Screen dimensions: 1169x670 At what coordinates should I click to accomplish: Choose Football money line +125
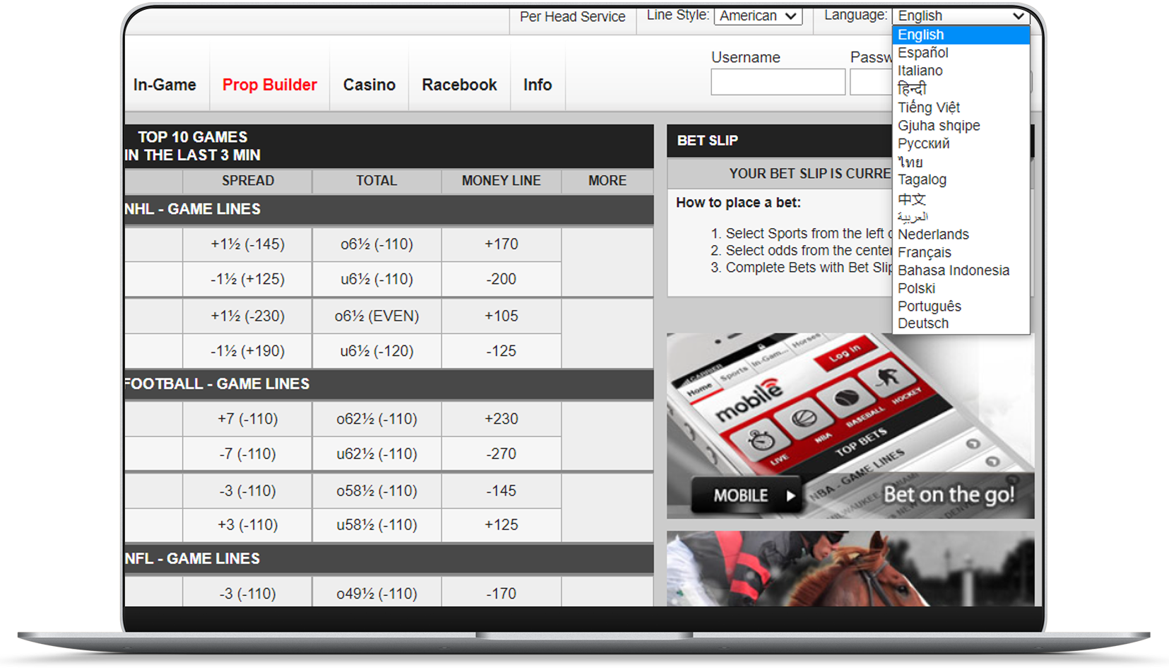coord(502,525)
